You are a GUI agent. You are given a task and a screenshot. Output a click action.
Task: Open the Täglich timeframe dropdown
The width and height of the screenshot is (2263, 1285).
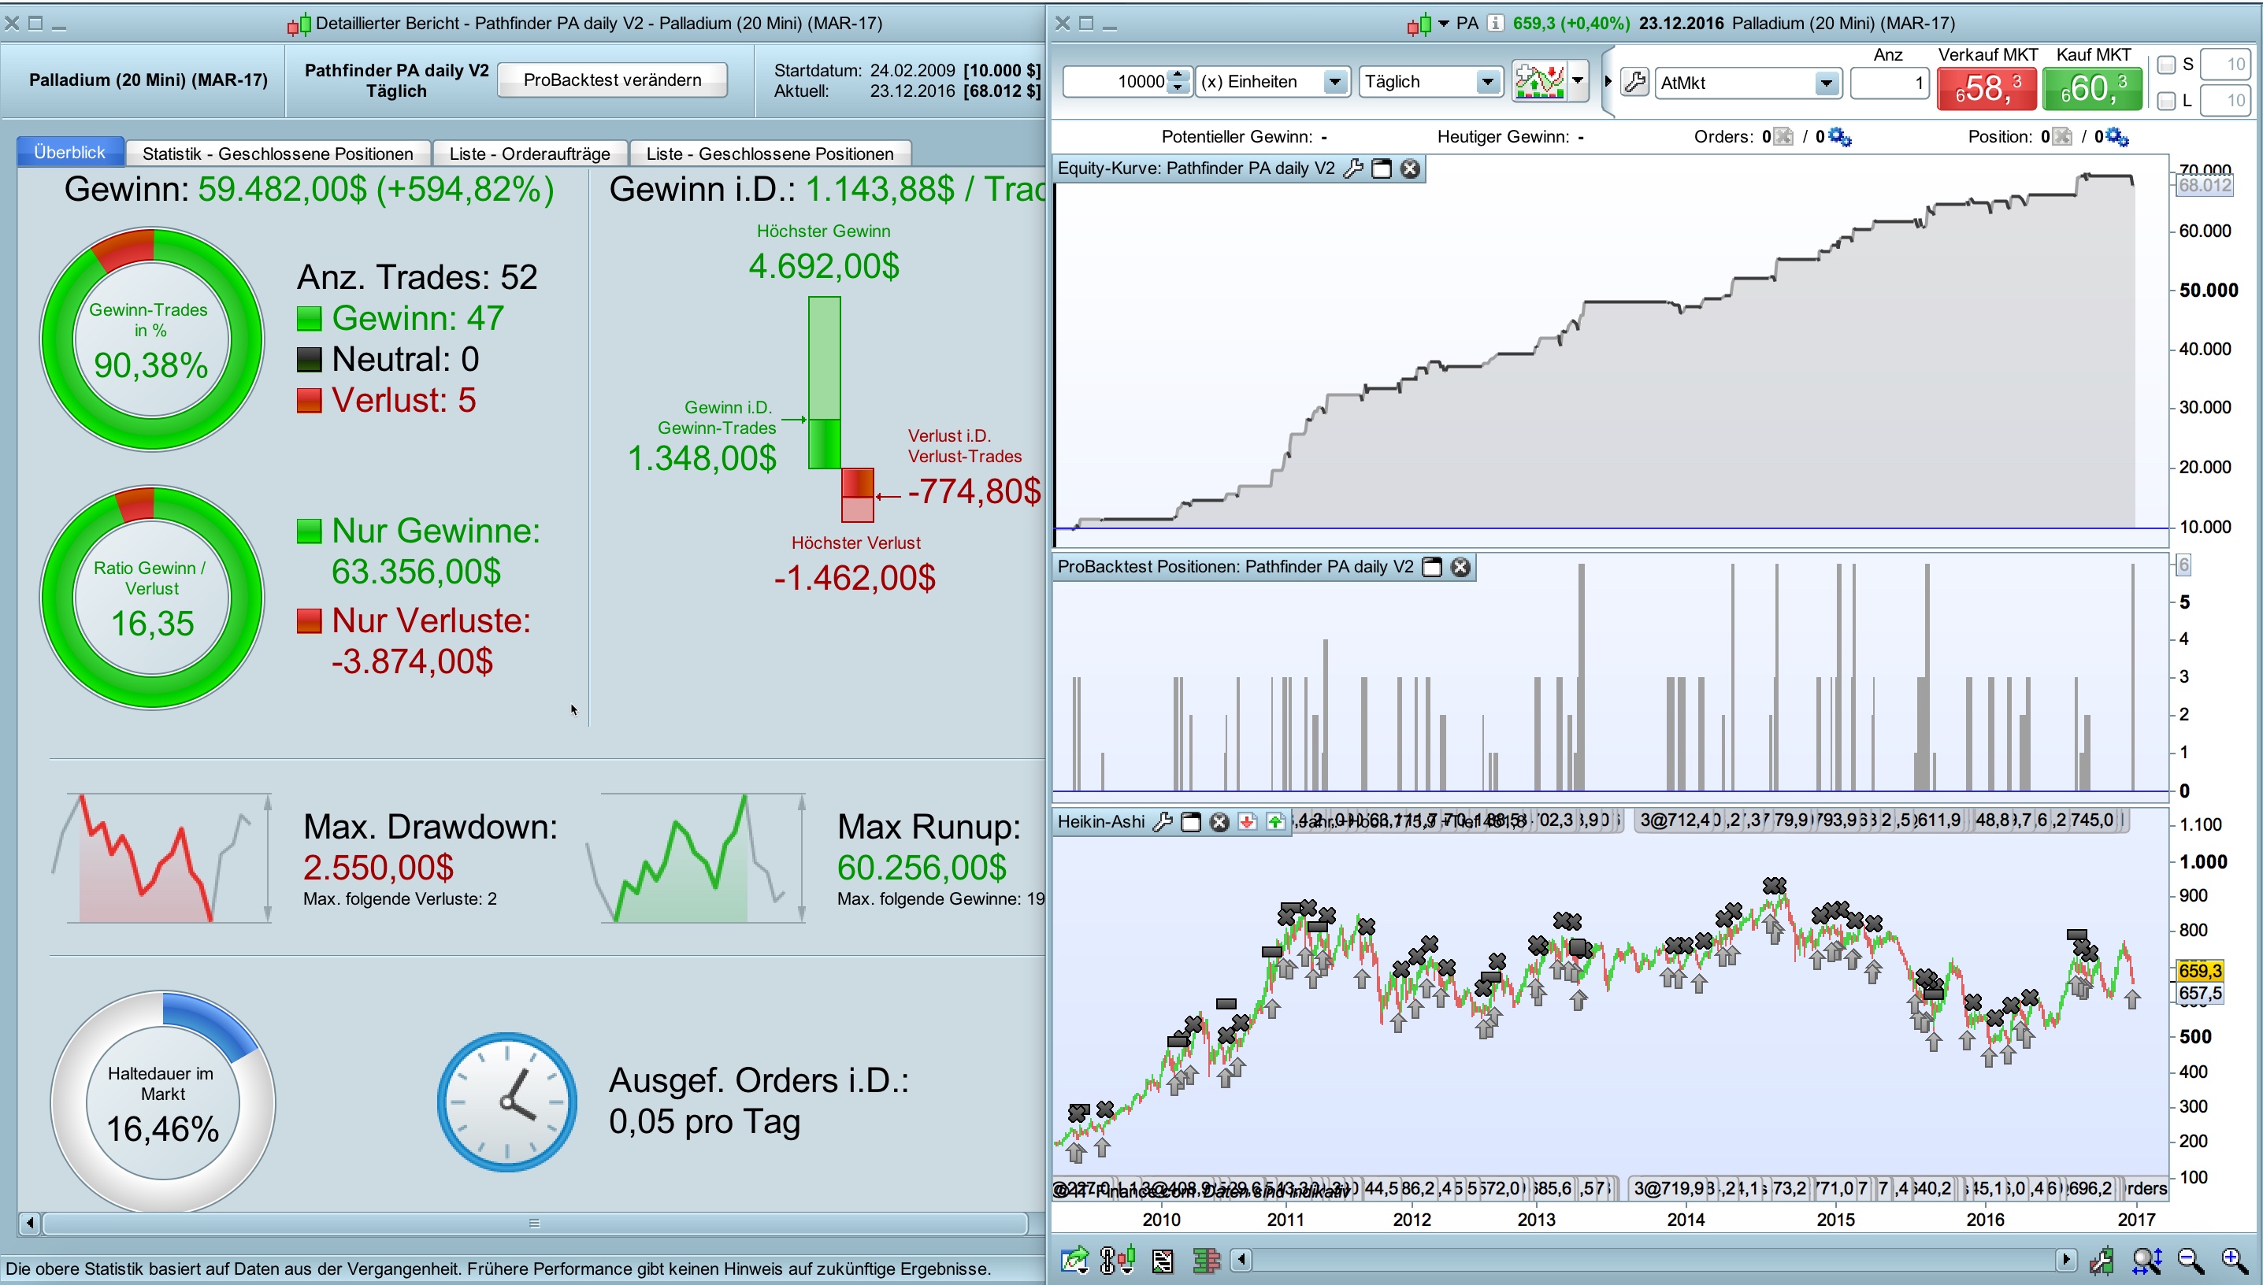pos(1487,82)
